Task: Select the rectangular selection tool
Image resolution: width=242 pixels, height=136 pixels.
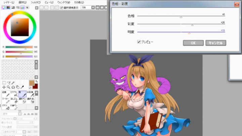Action: (x=4, y=83)
